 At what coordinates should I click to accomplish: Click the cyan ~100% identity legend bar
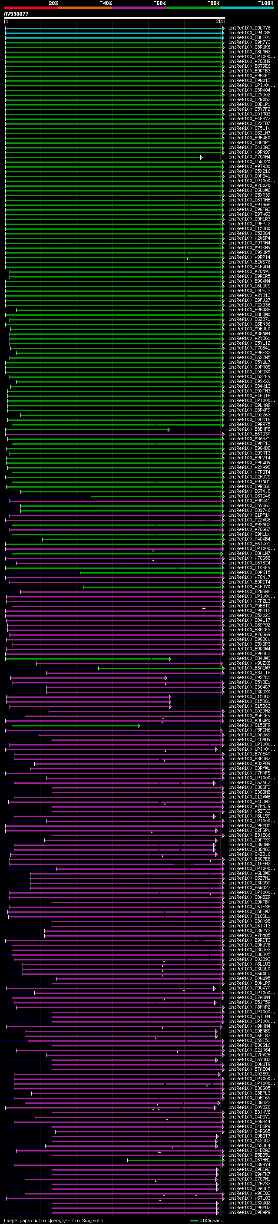(x=247, y=8)
